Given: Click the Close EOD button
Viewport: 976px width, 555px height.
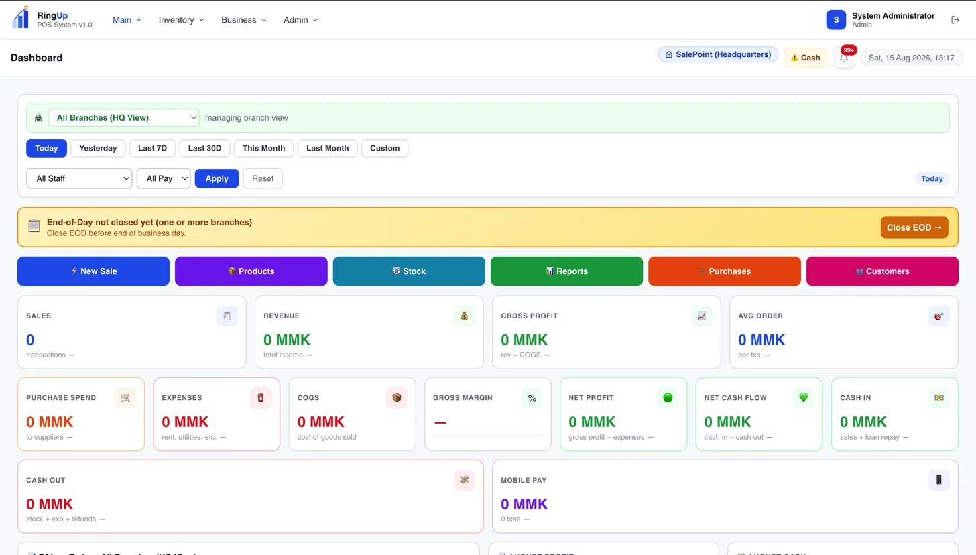Looking at the screenshot, I should pyautogui.click(x=914, y=227).
